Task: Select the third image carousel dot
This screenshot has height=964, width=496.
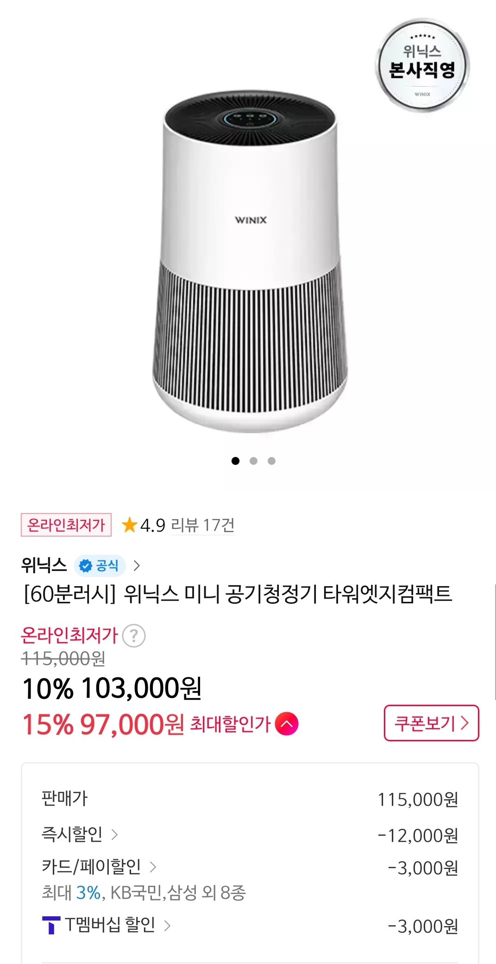Action: point(272,461)
